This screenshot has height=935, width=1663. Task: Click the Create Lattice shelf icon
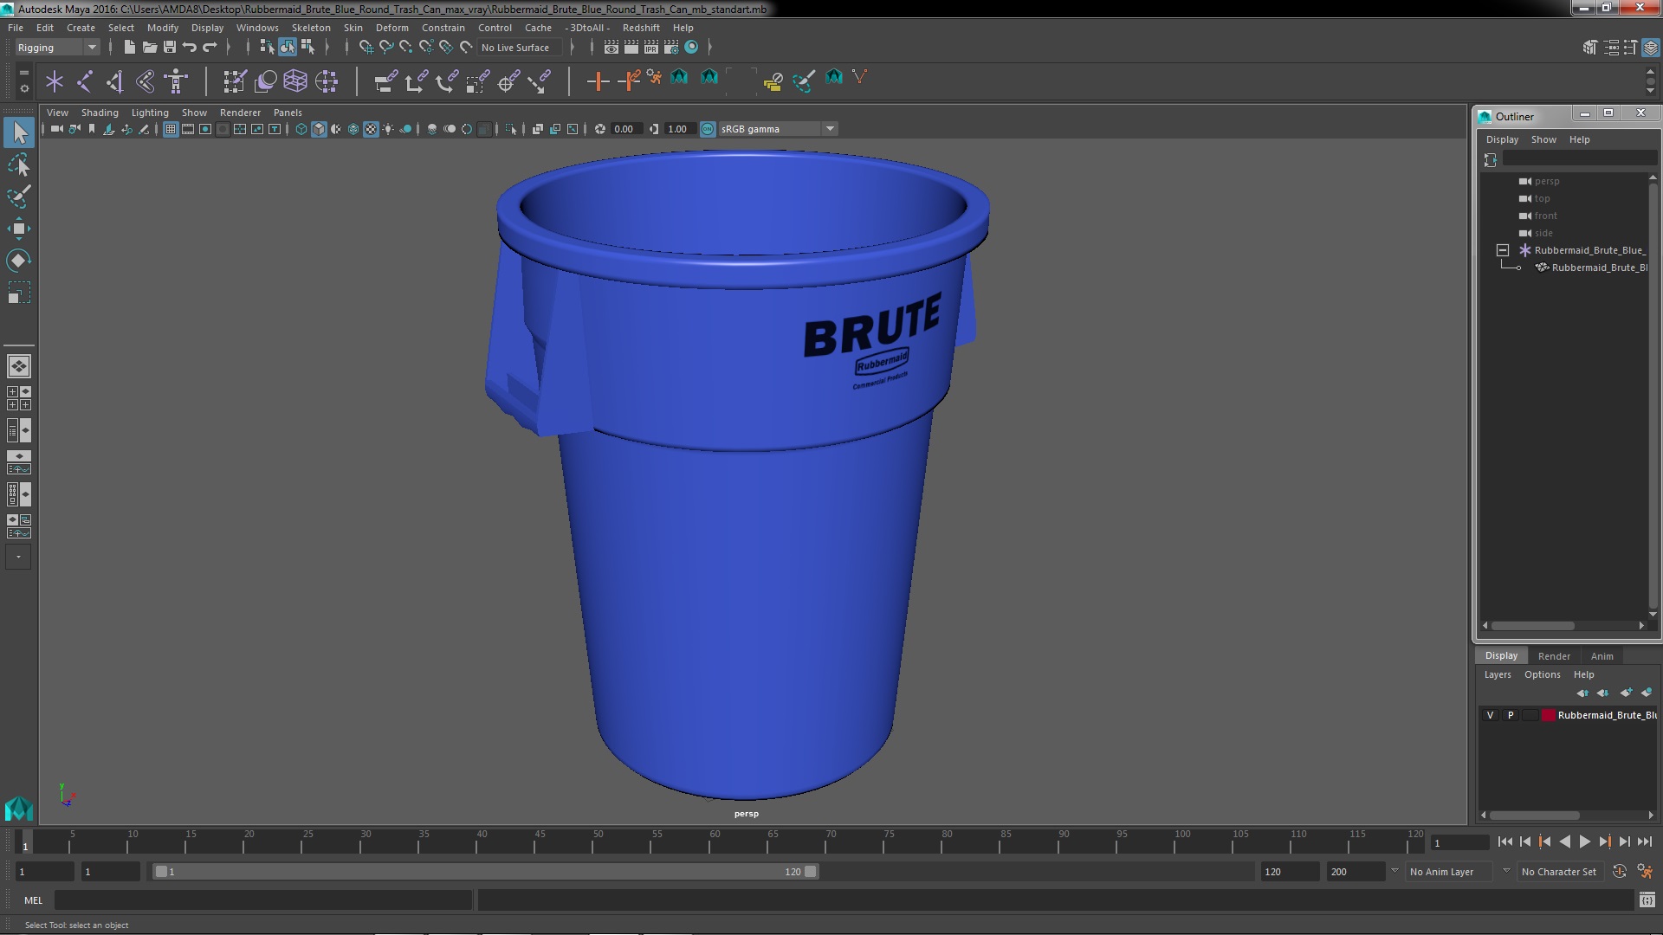click(x=295, y=81)
